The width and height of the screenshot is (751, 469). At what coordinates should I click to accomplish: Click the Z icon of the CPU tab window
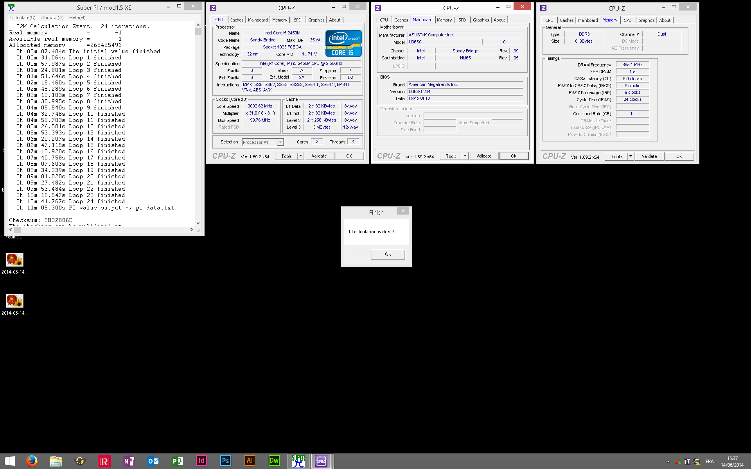click(213, 8)
